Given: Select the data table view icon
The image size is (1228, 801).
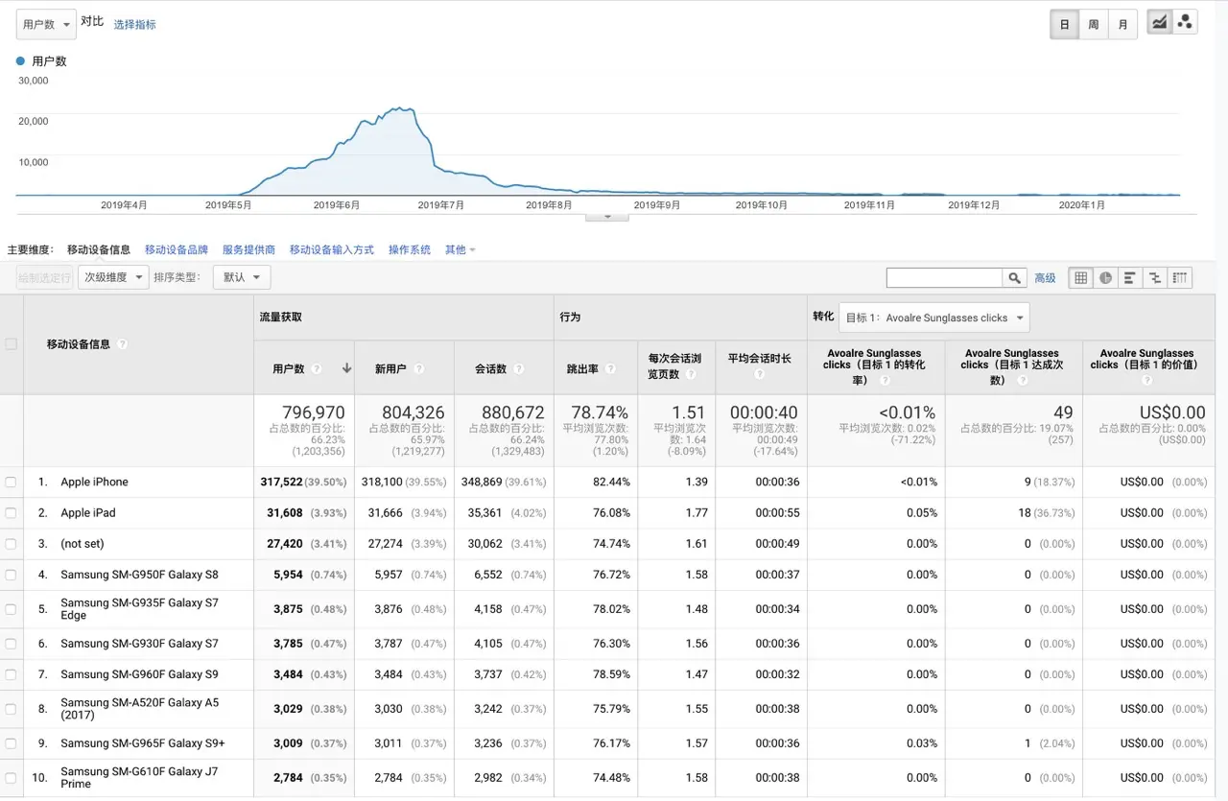Looking at the screenshot, I should pos(1081,278).
